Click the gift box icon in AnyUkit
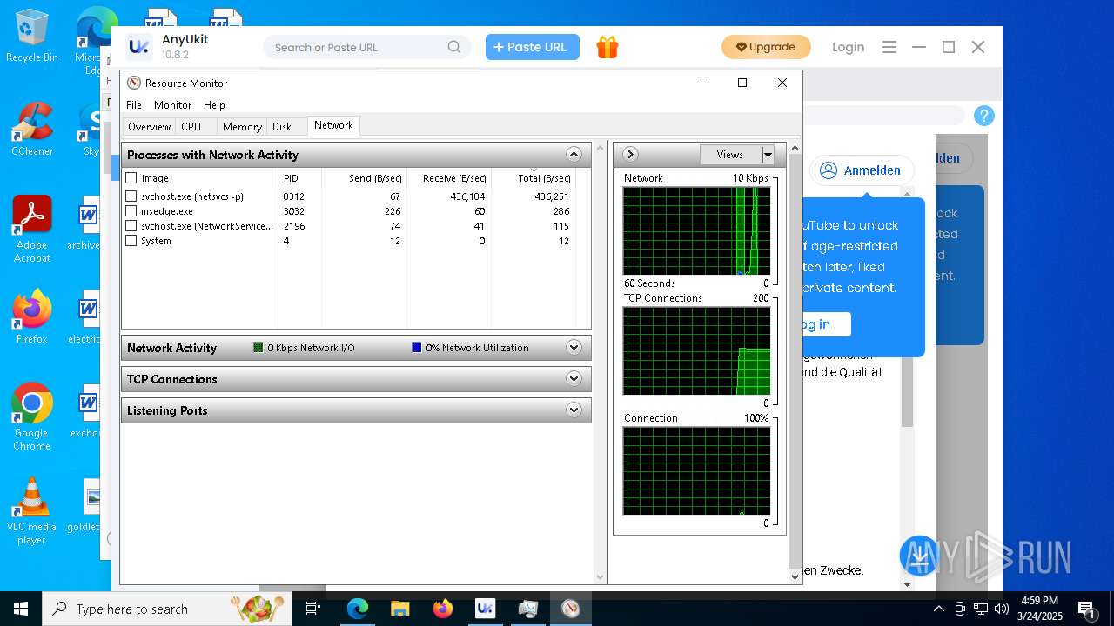 tap(607, 47)
